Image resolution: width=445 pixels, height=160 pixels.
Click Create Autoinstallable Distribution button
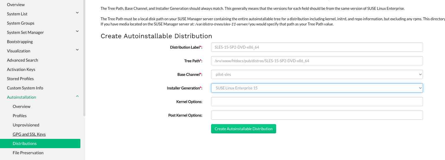243,129
